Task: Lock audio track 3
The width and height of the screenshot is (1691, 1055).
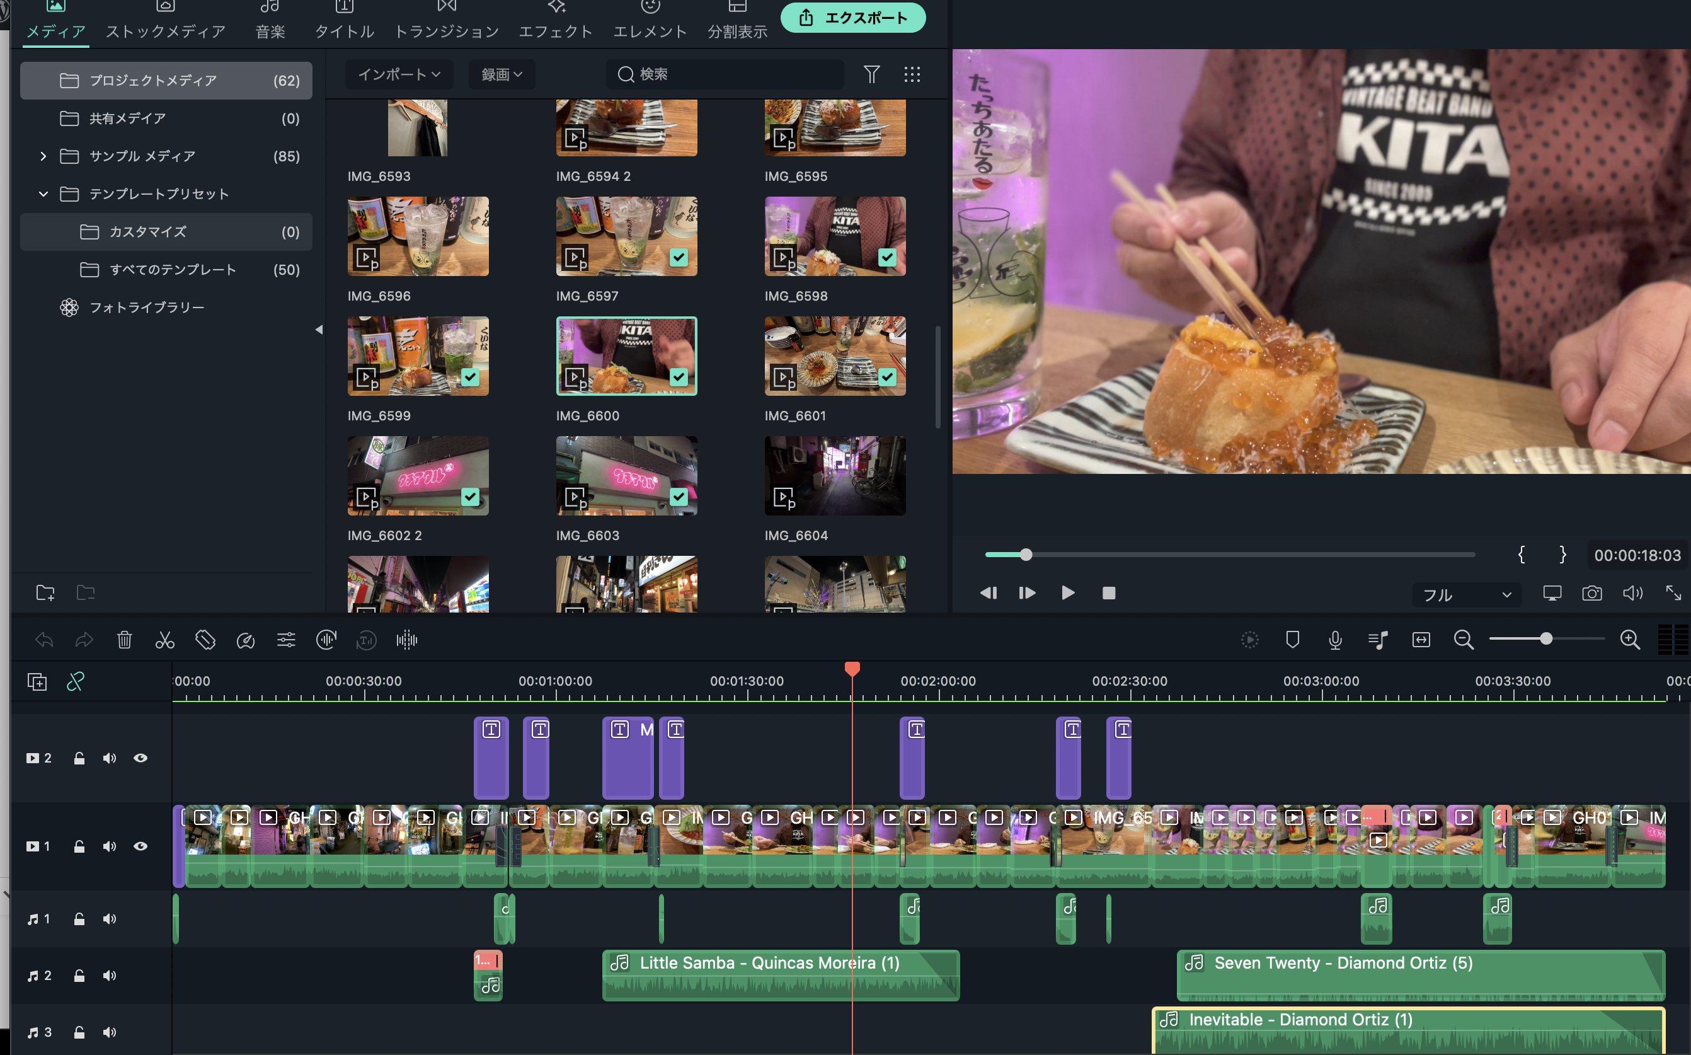Action: (x=79, y=1032)
